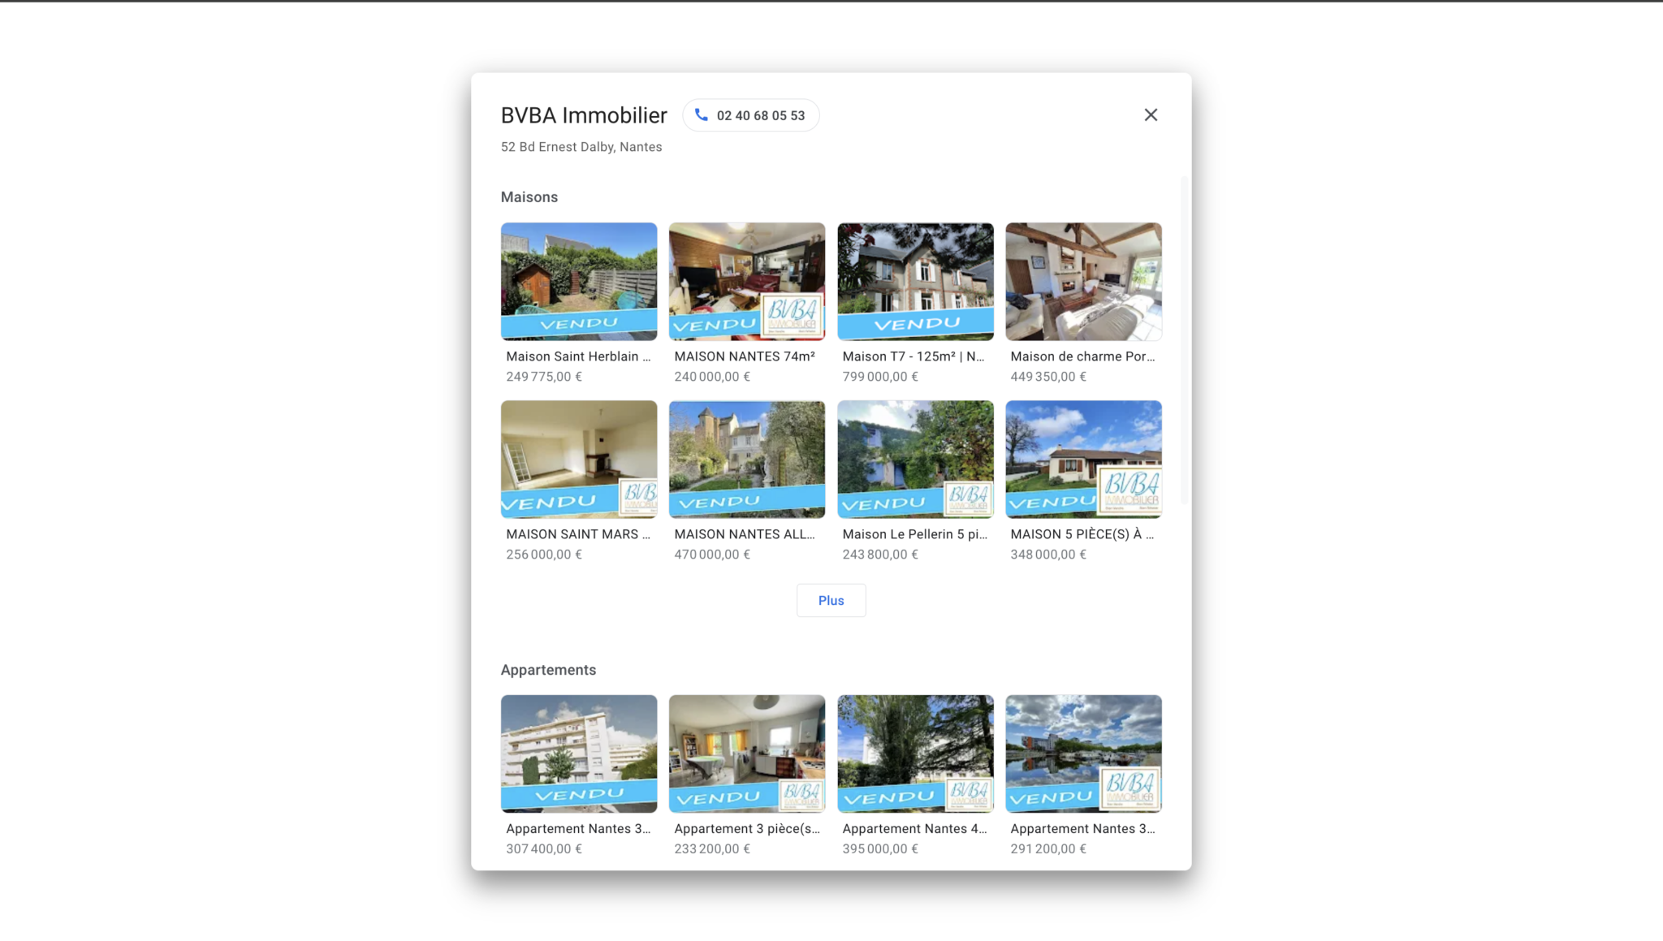Open the Appartement Nantes listing priced 291 200 €
Image resolution: width=1663 pixels, height=941 pixels.
pyautogui.click(x=1083, y=753)
